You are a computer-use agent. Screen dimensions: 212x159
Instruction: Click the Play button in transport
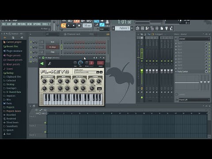68,26
